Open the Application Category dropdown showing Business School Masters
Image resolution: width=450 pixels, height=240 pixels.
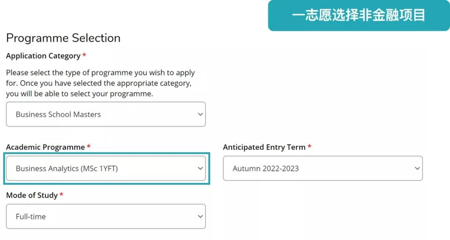(x=105, y=114)
